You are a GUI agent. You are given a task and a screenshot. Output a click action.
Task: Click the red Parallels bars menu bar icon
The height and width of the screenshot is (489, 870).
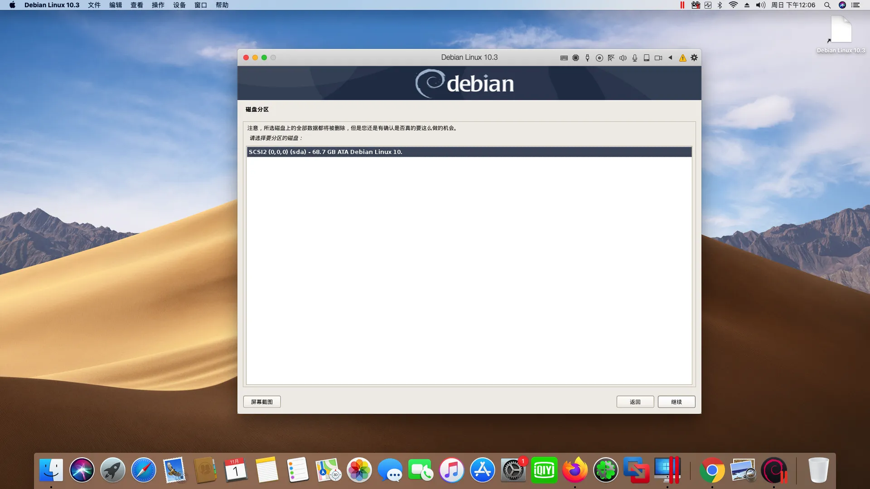682,5
